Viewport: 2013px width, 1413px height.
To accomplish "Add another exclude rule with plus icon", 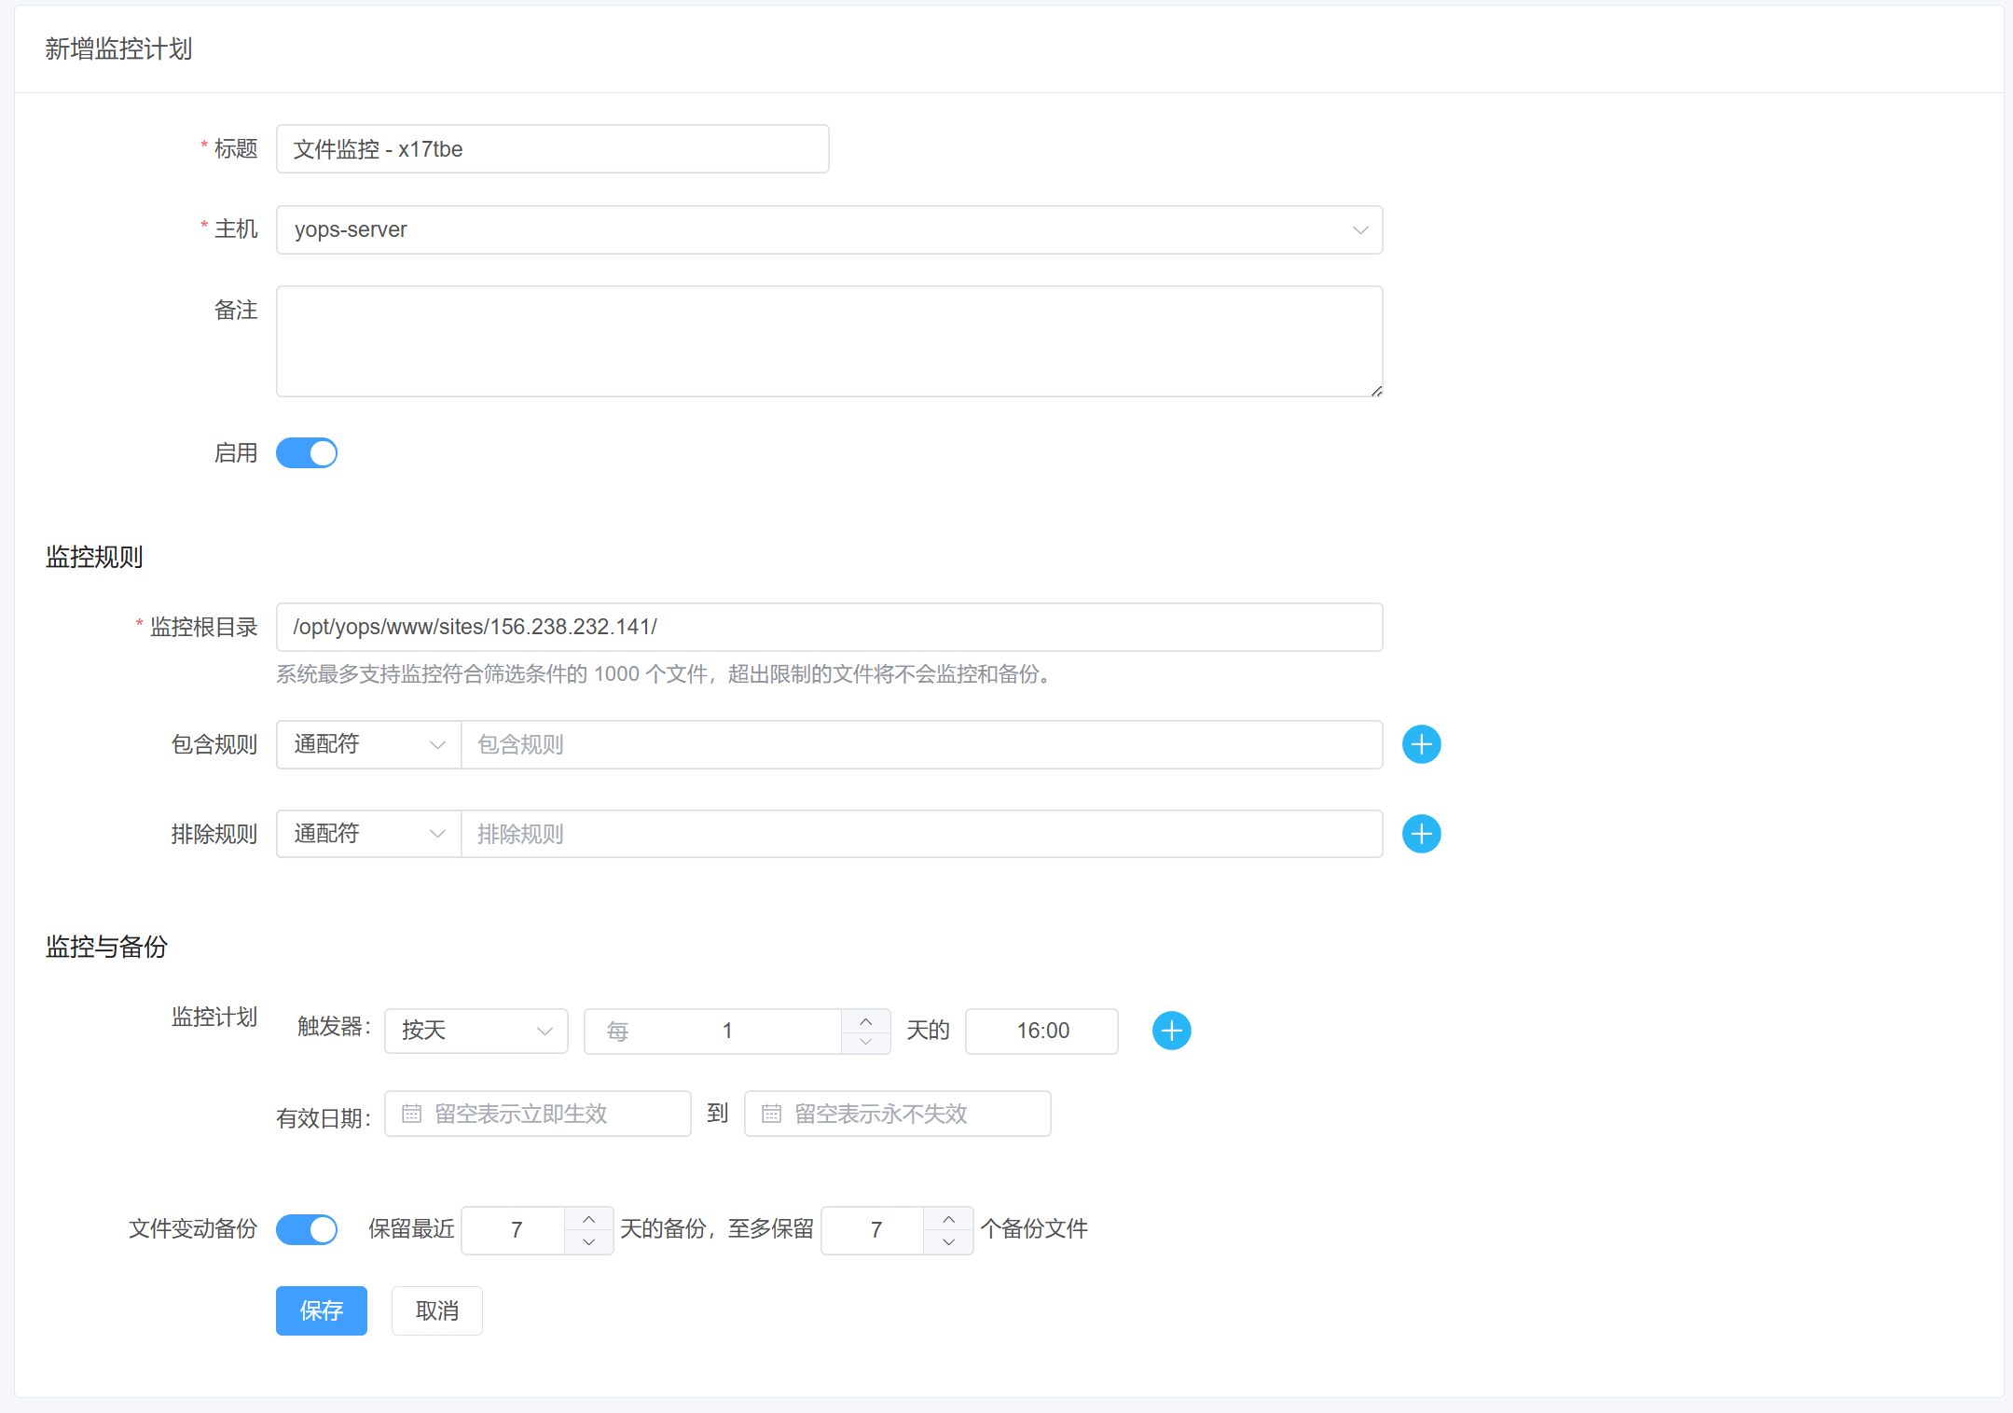I will click(x=1421, y=834).
